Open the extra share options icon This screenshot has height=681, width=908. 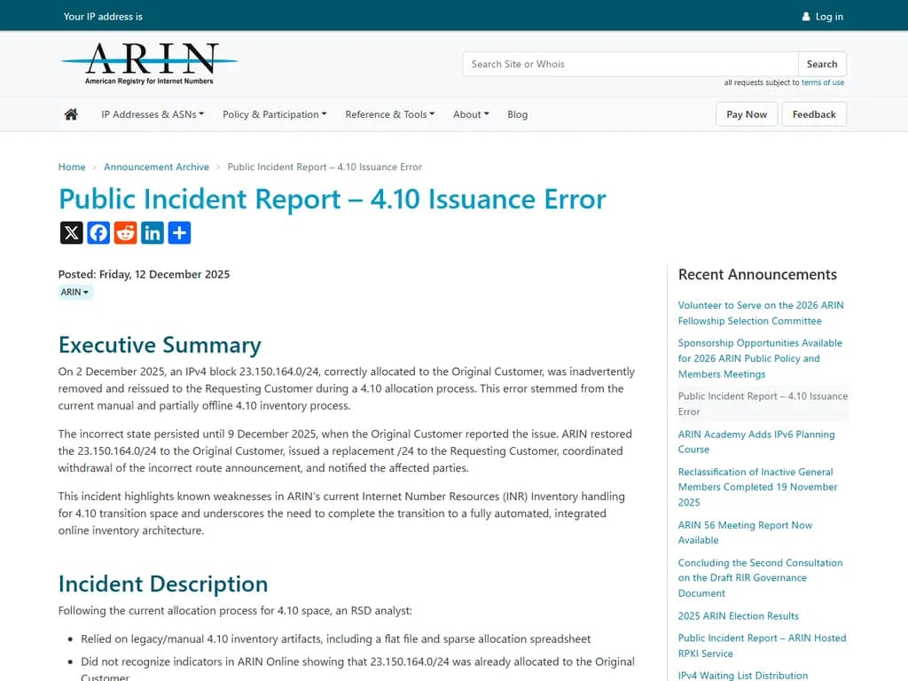click(179, 232)
